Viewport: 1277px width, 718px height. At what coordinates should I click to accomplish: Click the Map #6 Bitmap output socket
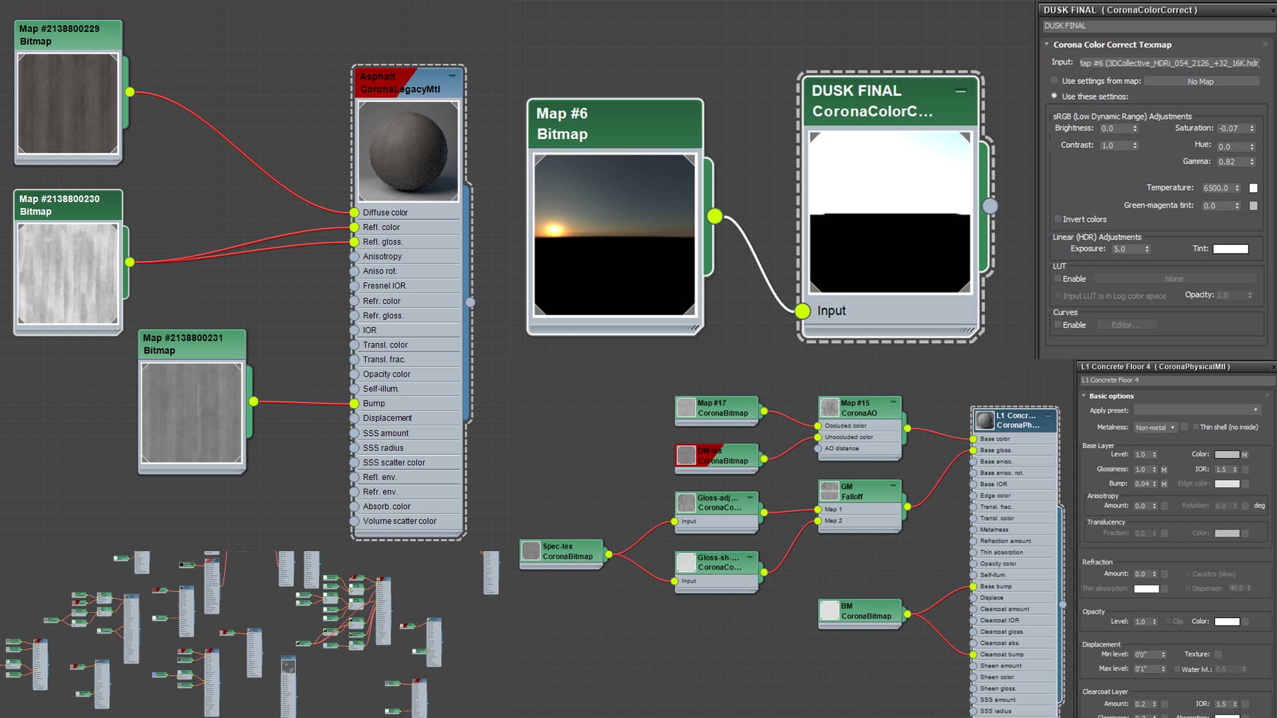[715, 216]
